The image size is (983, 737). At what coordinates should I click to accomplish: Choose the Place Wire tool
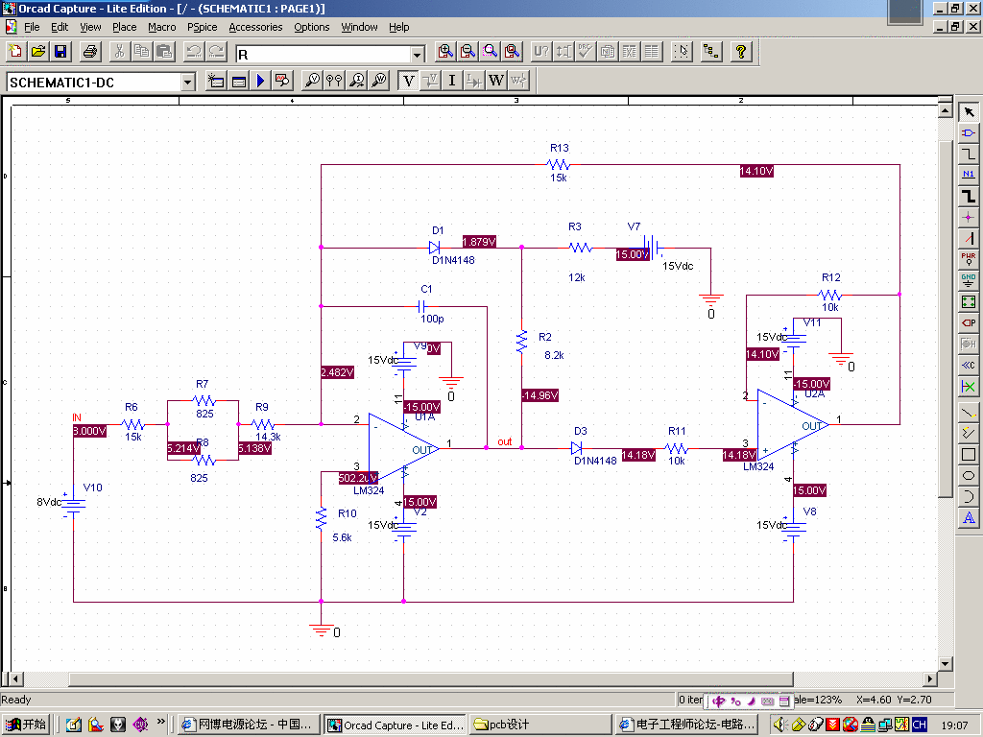(969, 155)
